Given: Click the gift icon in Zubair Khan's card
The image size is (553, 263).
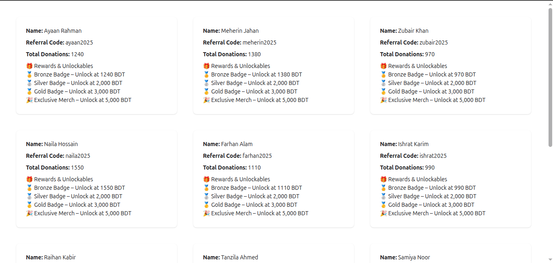Looking at the screenshot, I should (383, 66).
